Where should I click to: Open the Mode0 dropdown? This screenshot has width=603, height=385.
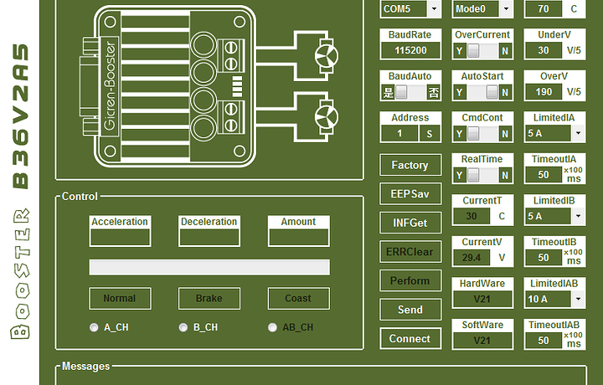506,8
